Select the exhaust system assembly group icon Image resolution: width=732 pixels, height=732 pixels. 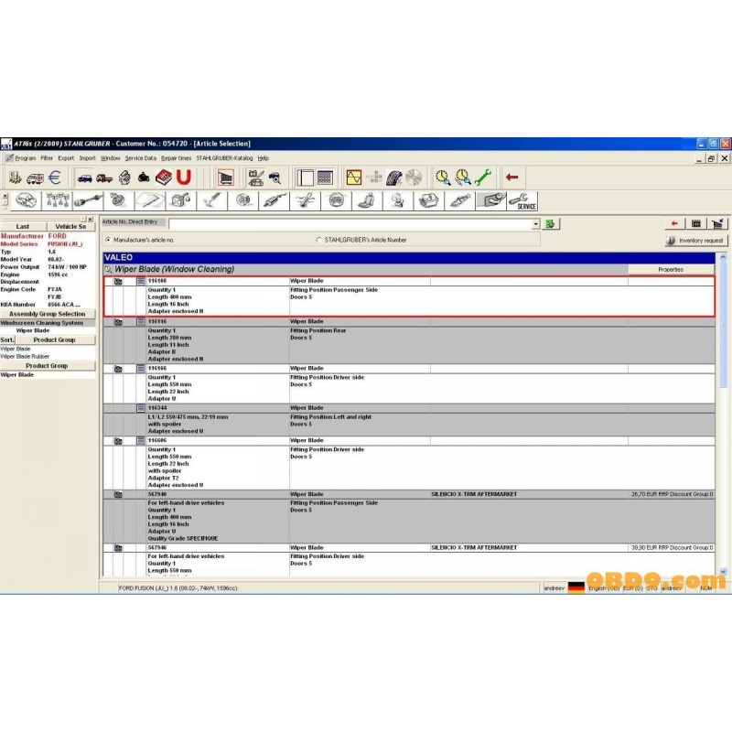pyautogui.click(x=274, y=201)
